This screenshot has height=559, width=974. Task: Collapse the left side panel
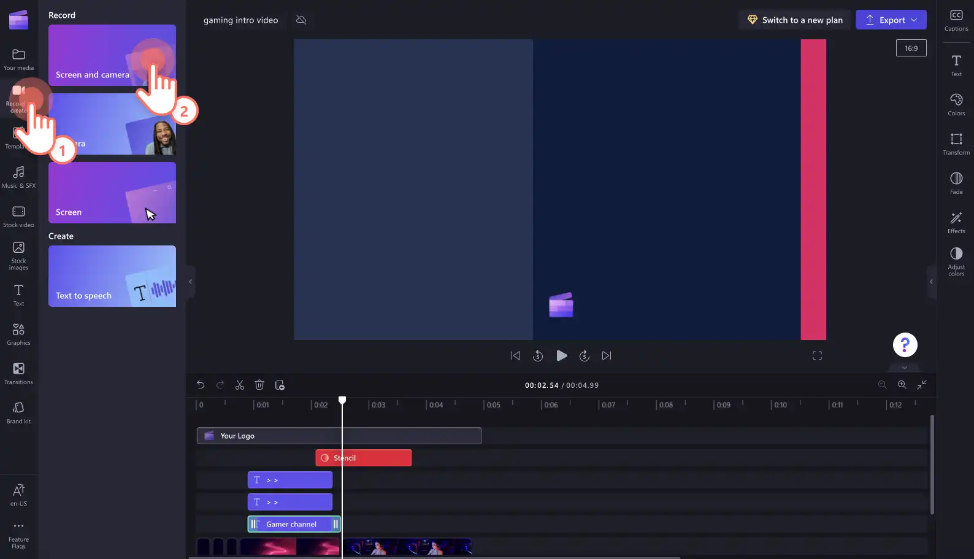point(190,282)
